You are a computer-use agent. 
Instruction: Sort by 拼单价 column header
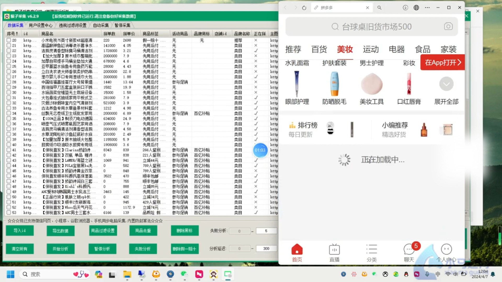pos(131,34)
